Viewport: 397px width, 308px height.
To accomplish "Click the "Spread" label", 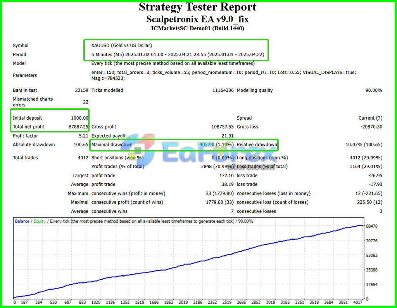I will point(244,118).
